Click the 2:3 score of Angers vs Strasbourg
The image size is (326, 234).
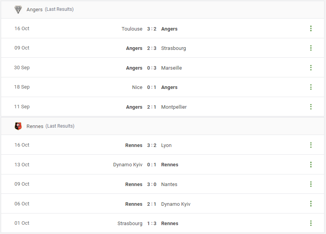pyautogui.click(x=152, y=48)
